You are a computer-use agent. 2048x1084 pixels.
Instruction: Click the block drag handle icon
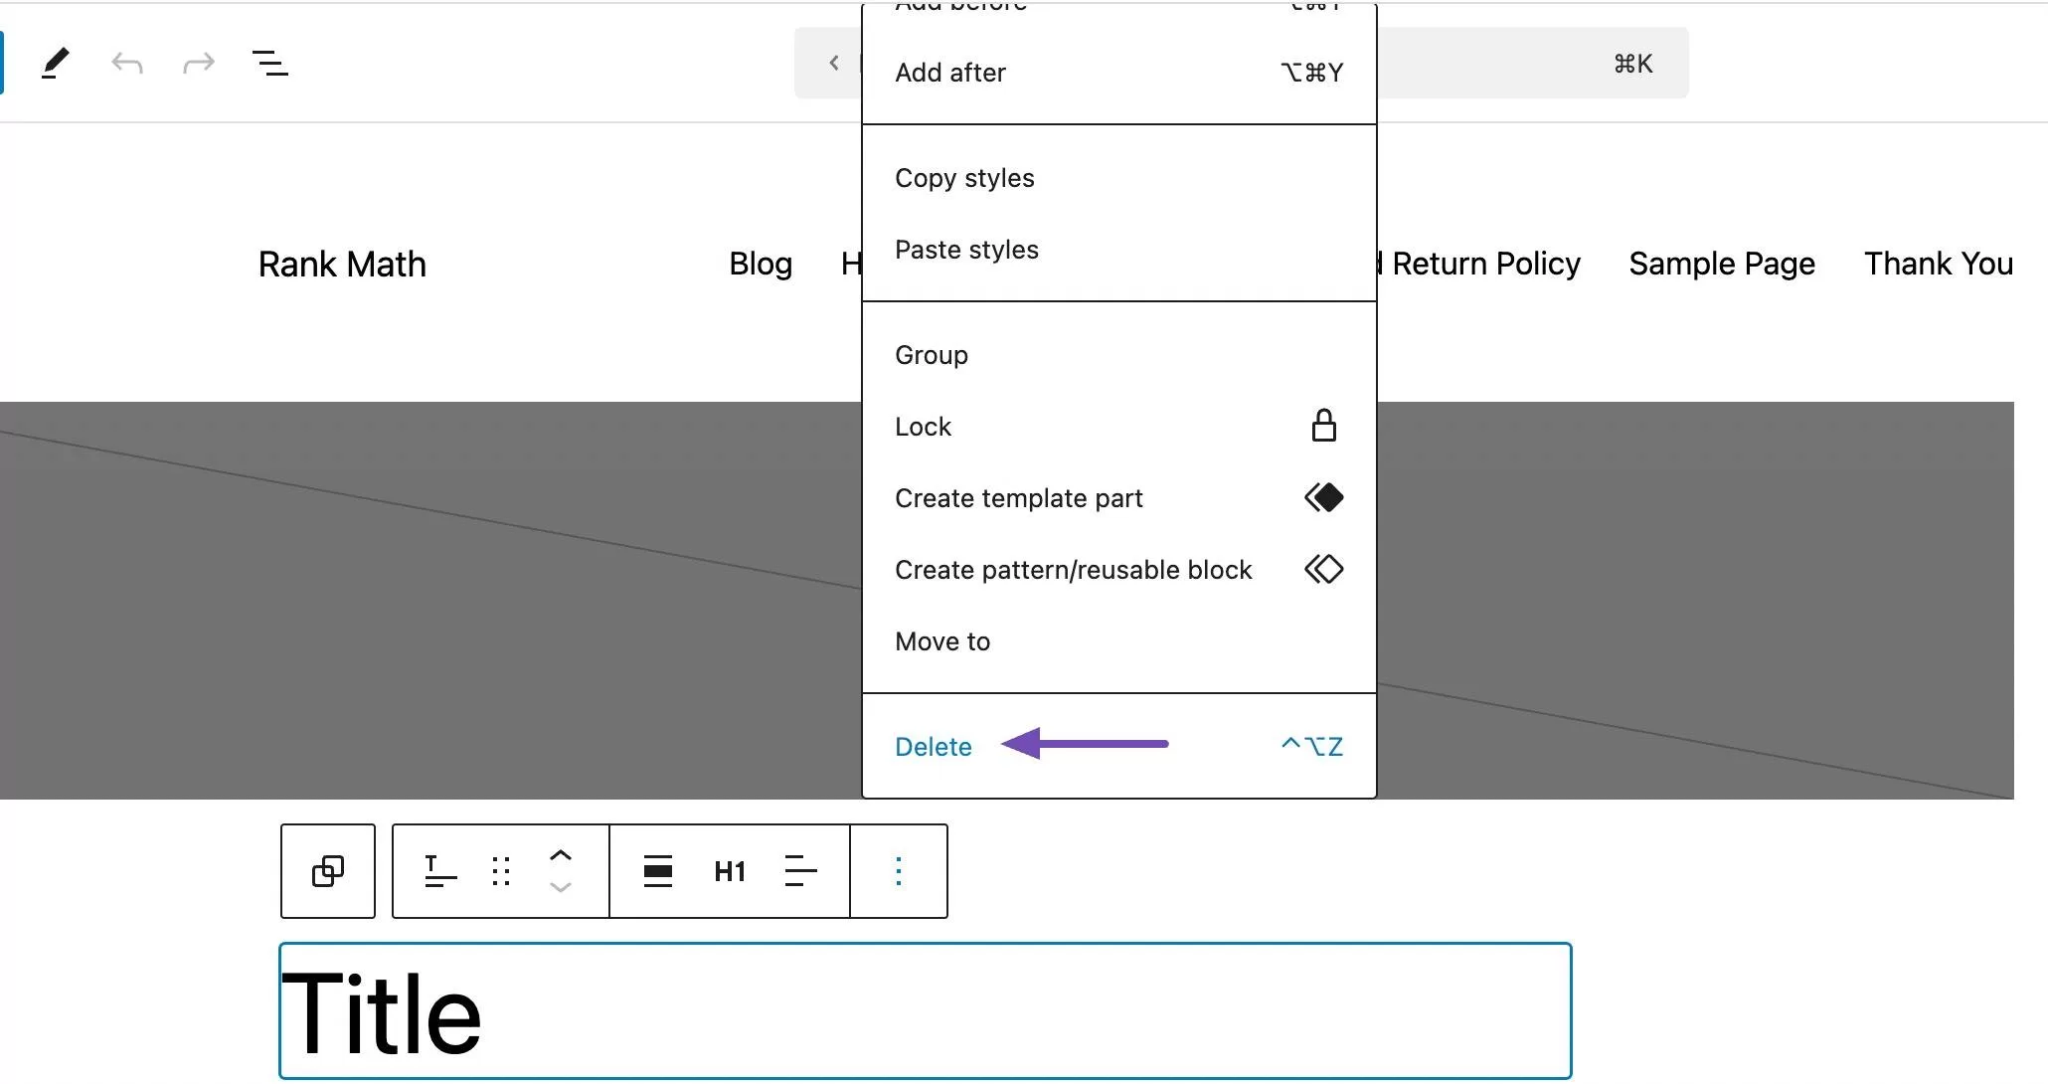click(x=498, y=870)
